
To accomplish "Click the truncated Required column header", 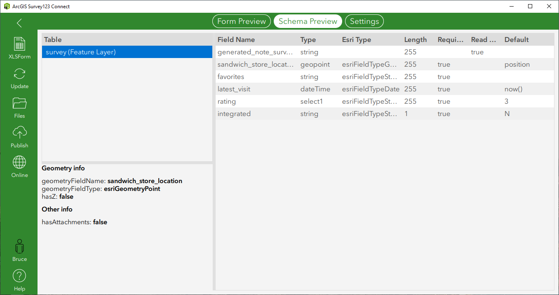I will [451, 39].
